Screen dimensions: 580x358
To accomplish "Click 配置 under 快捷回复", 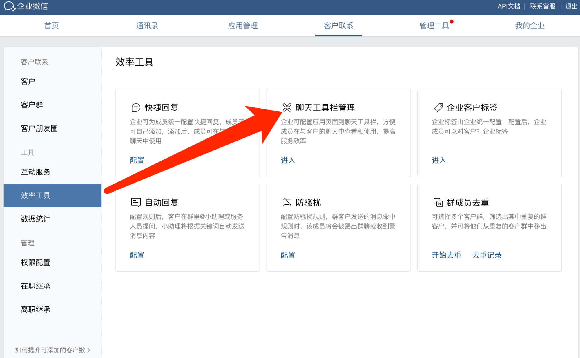I will (x=137, y=160).
